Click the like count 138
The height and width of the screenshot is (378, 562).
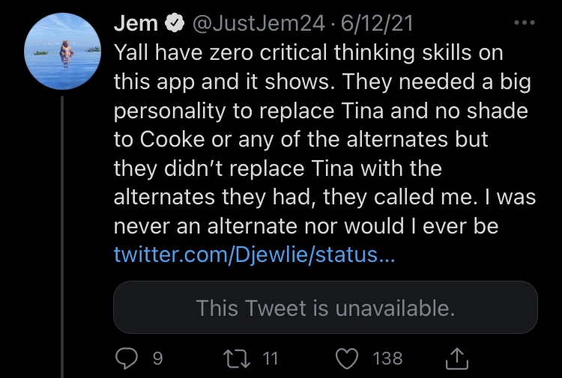pyautogui.click(x=387, y=359)
